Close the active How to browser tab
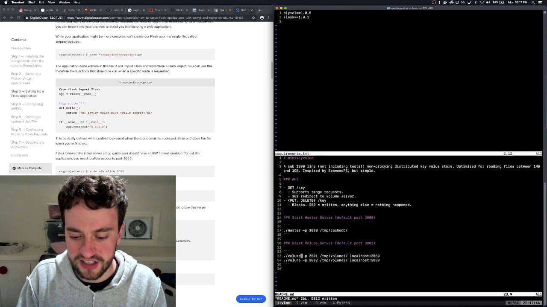The image size is (547, 307). click(252, 10)
